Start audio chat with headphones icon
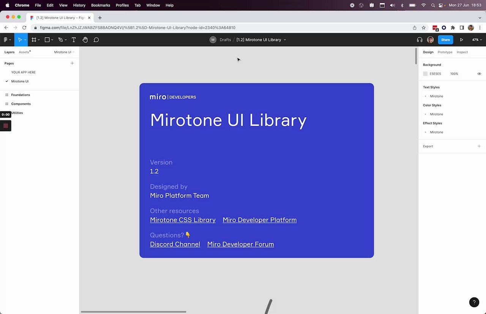This screenshot has width=486, height=314. pos(420,39)
